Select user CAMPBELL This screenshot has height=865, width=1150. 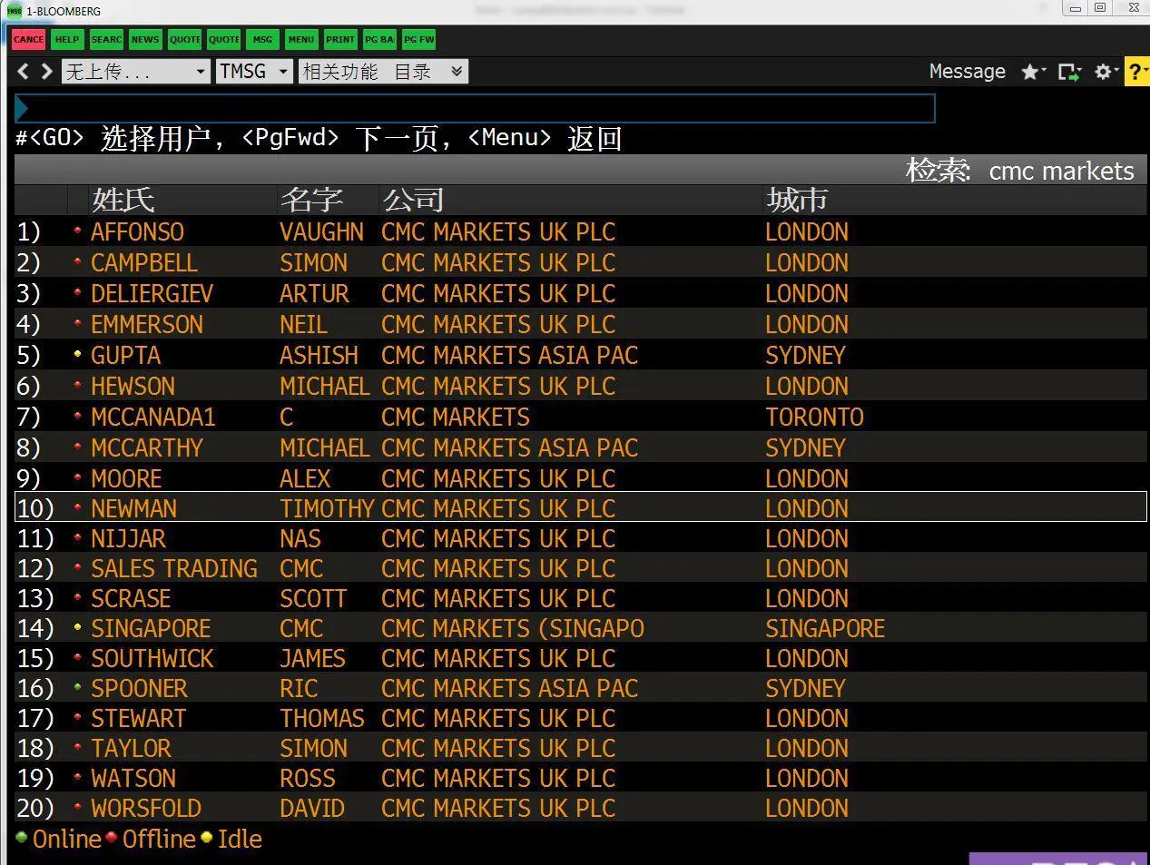[x=144, y=263]
